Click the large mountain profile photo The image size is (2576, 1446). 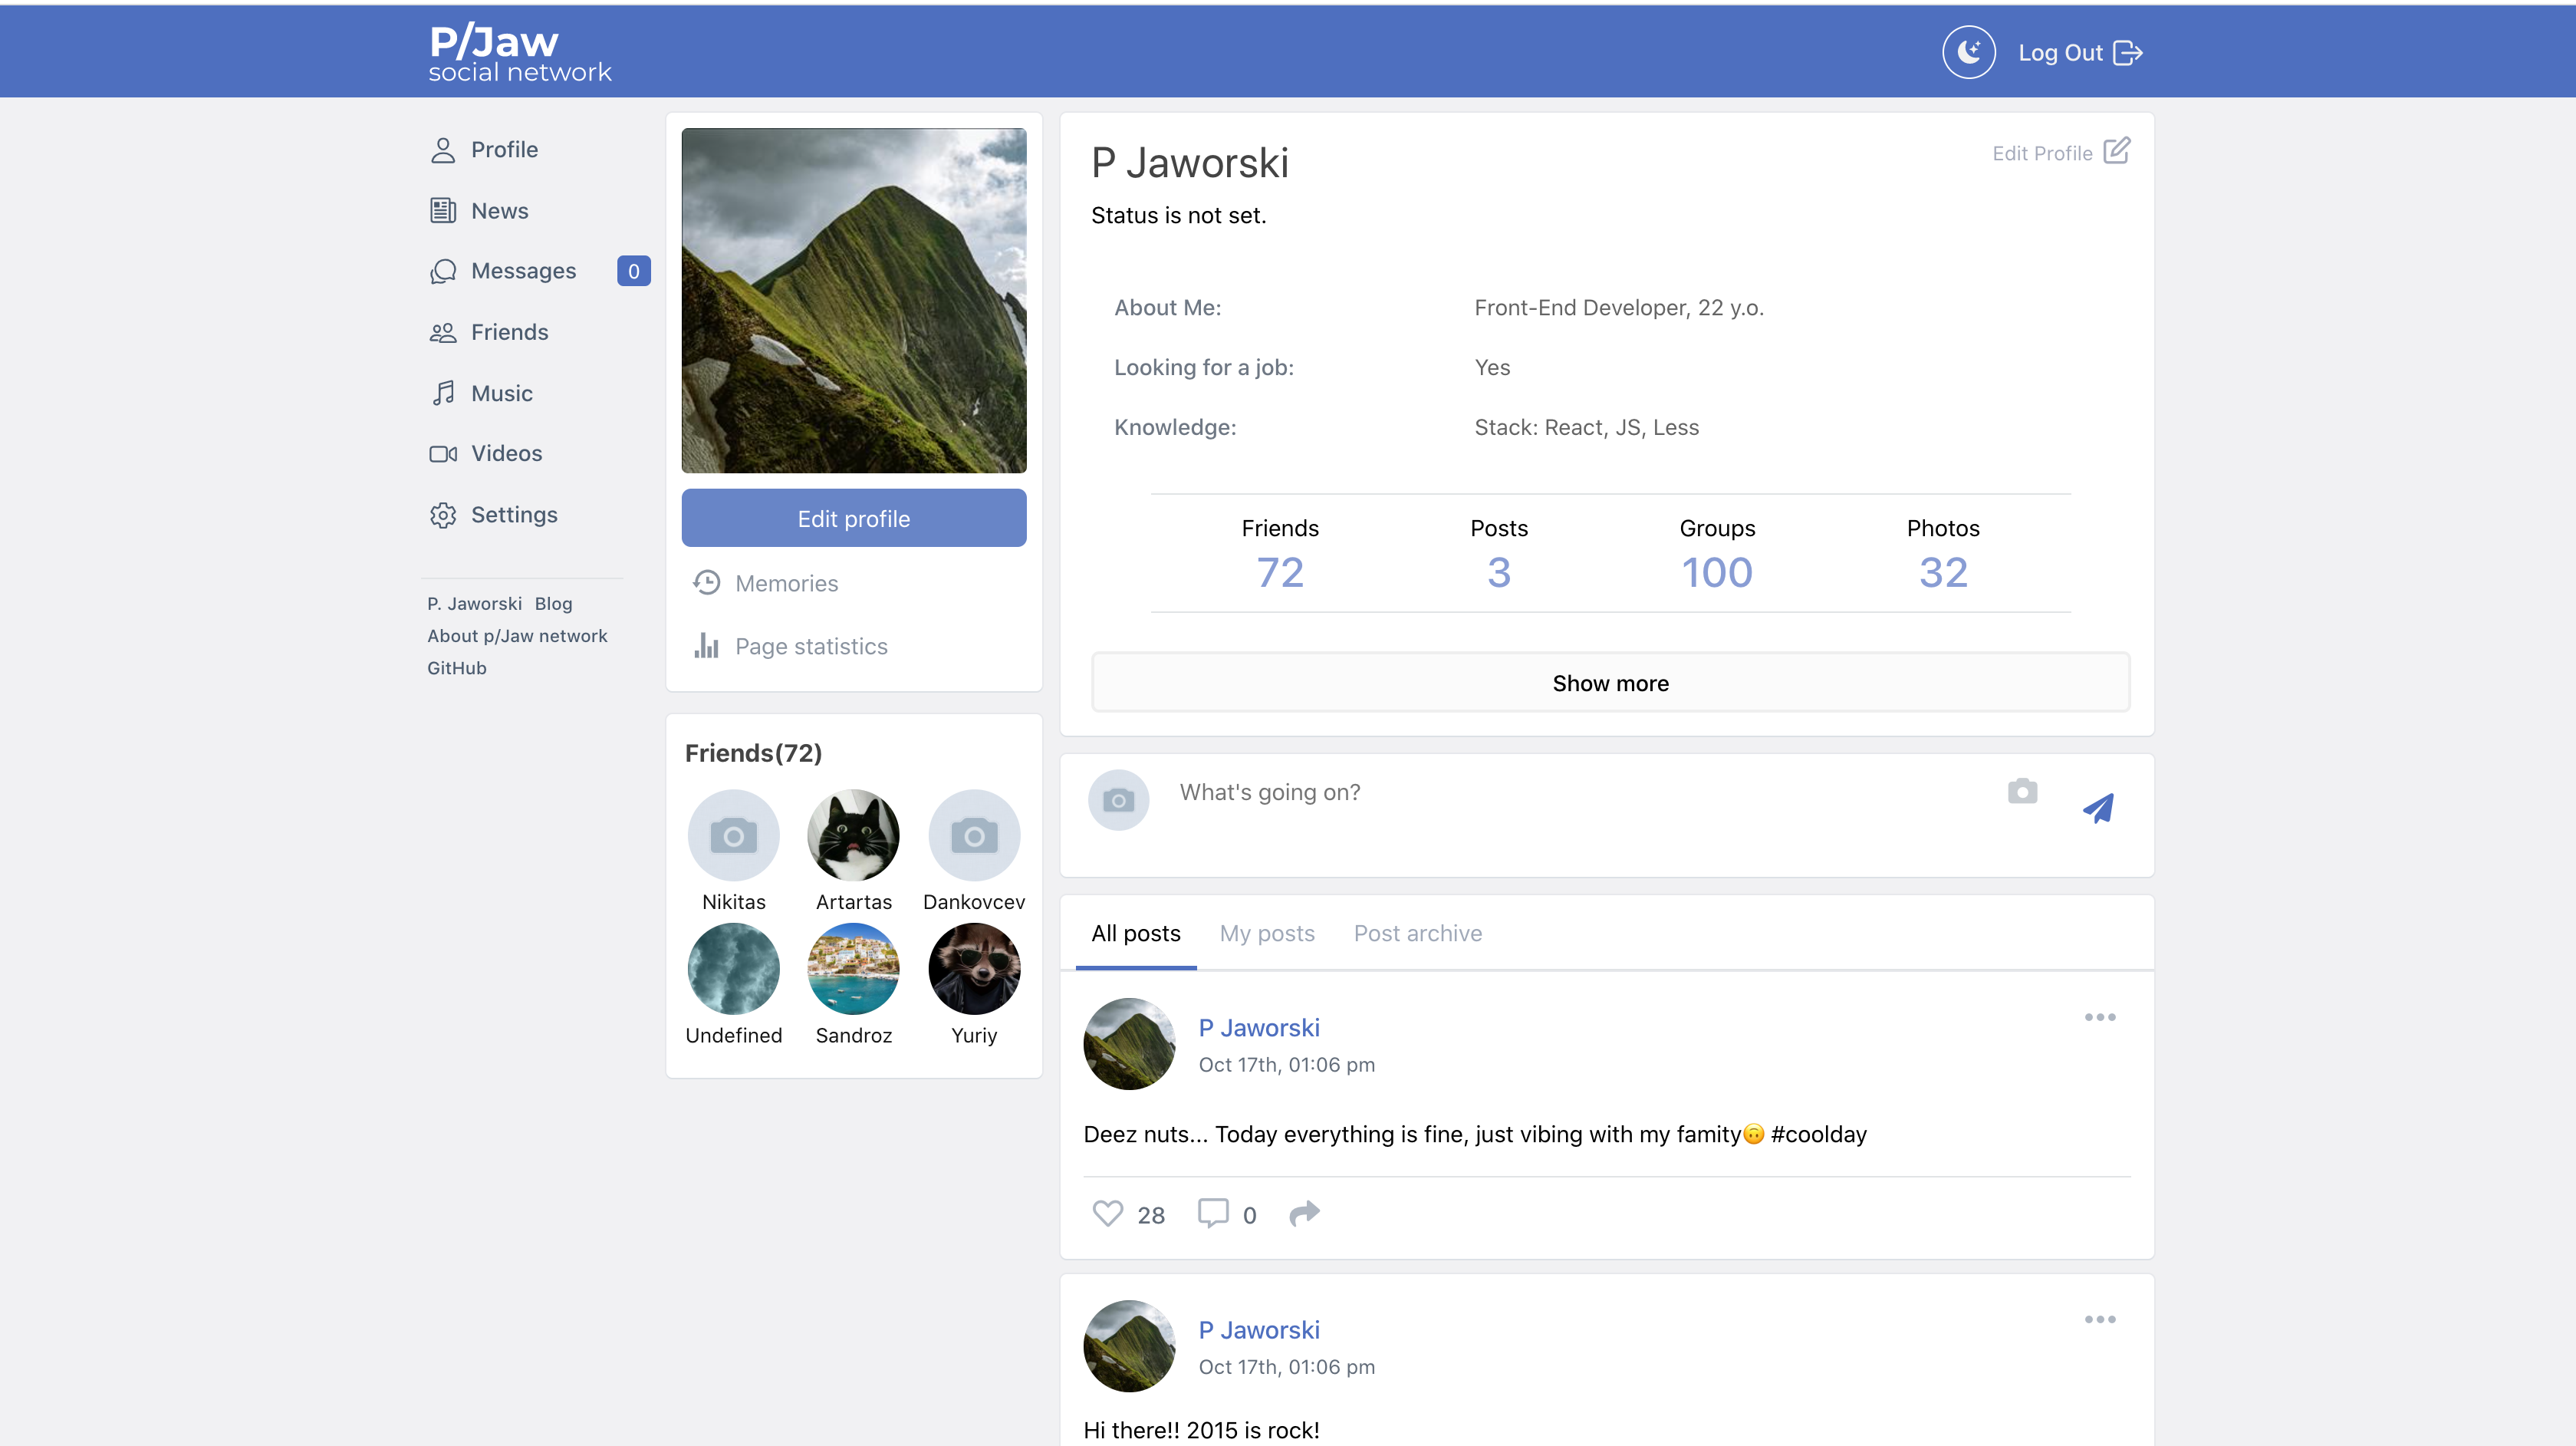tap(853, 300)
